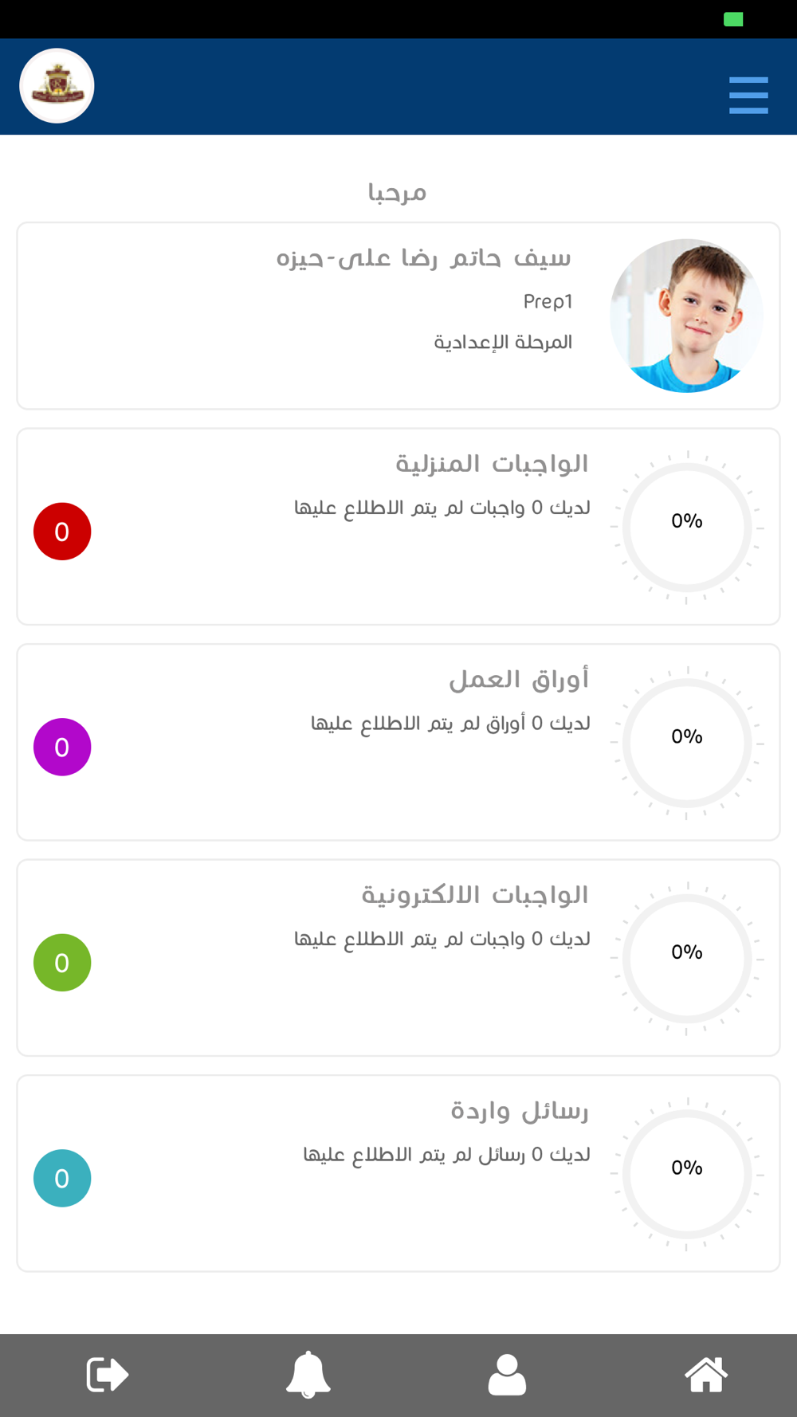Open الواجبات الالكترونية card title
Screen dimensions: 797x1417
(475, 894)
